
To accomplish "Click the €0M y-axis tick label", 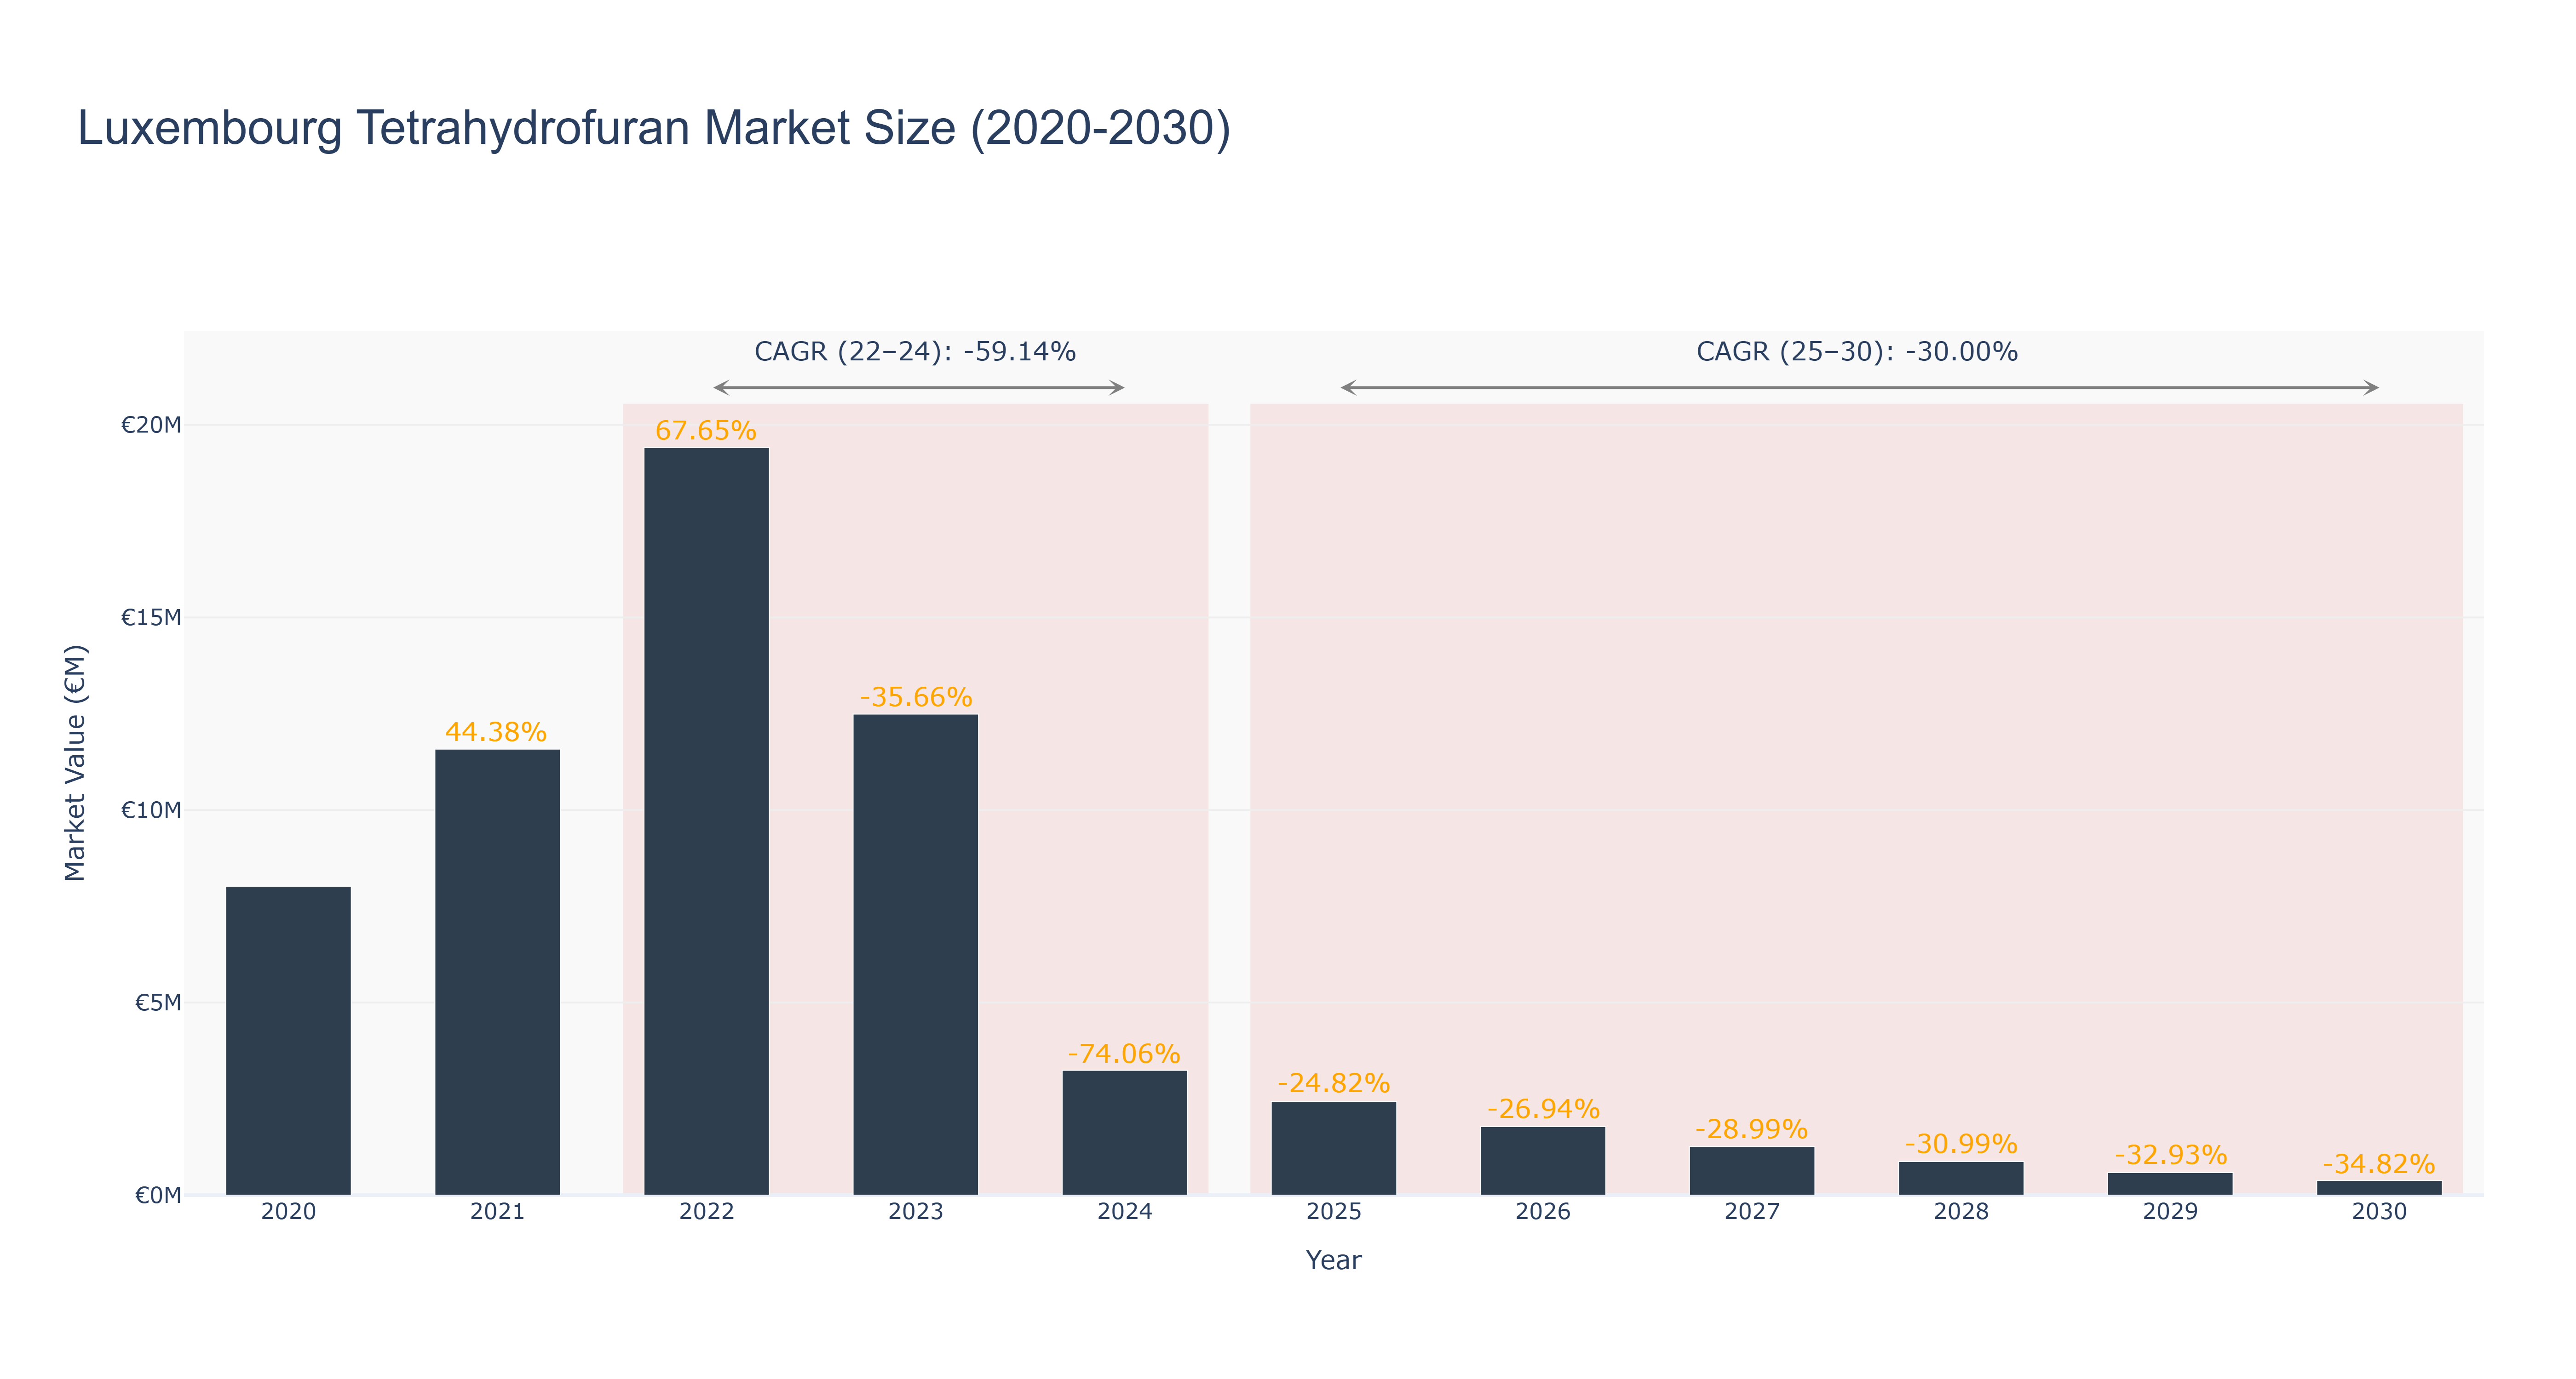I will 158,1195.
